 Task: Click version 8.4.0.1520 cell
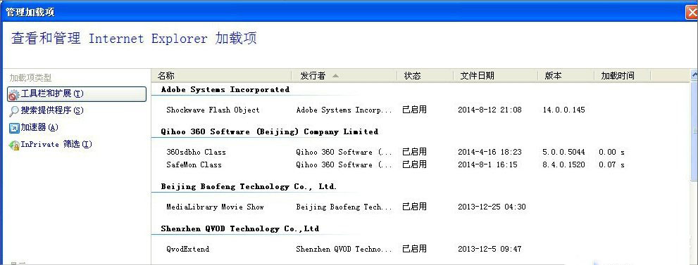tap(563, 164)
